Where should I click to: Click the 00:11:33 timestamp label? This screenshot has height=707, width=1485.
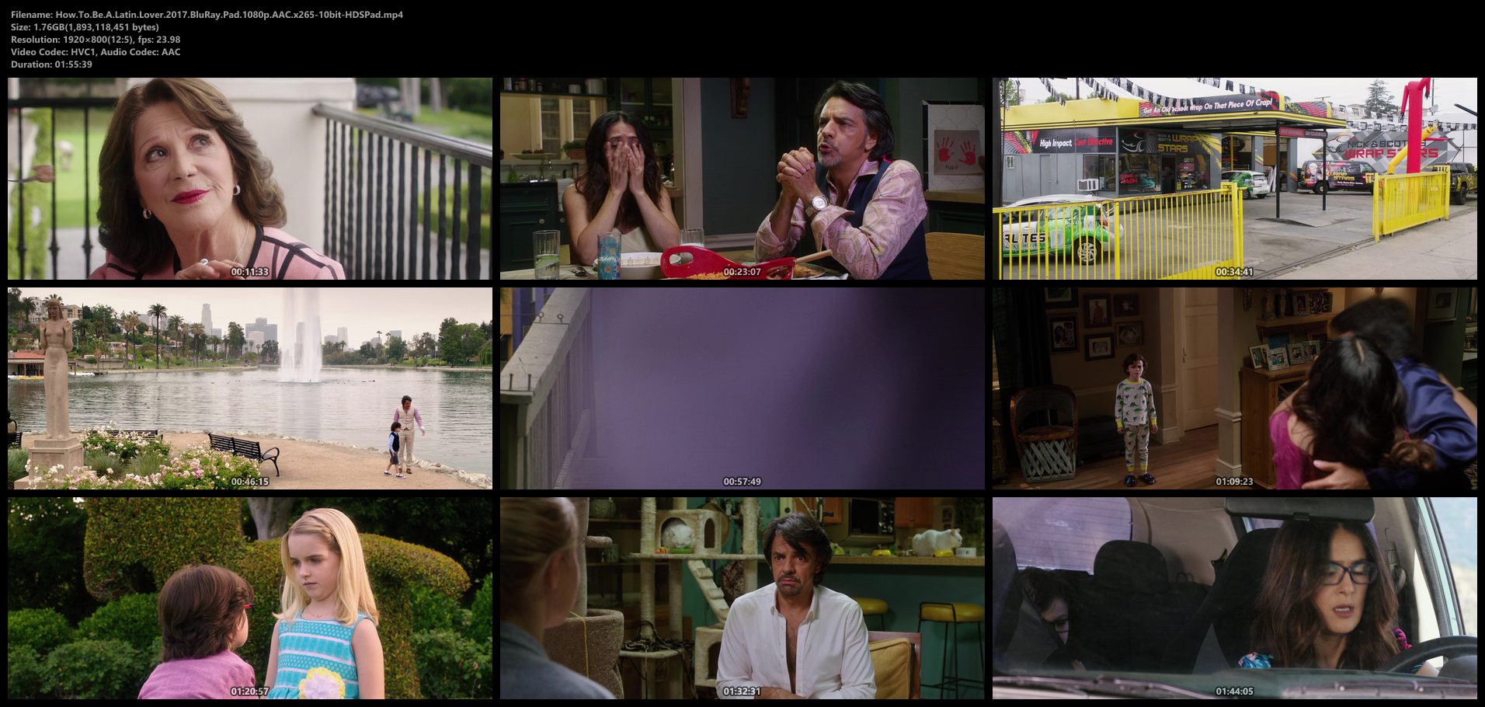[249, 272]
